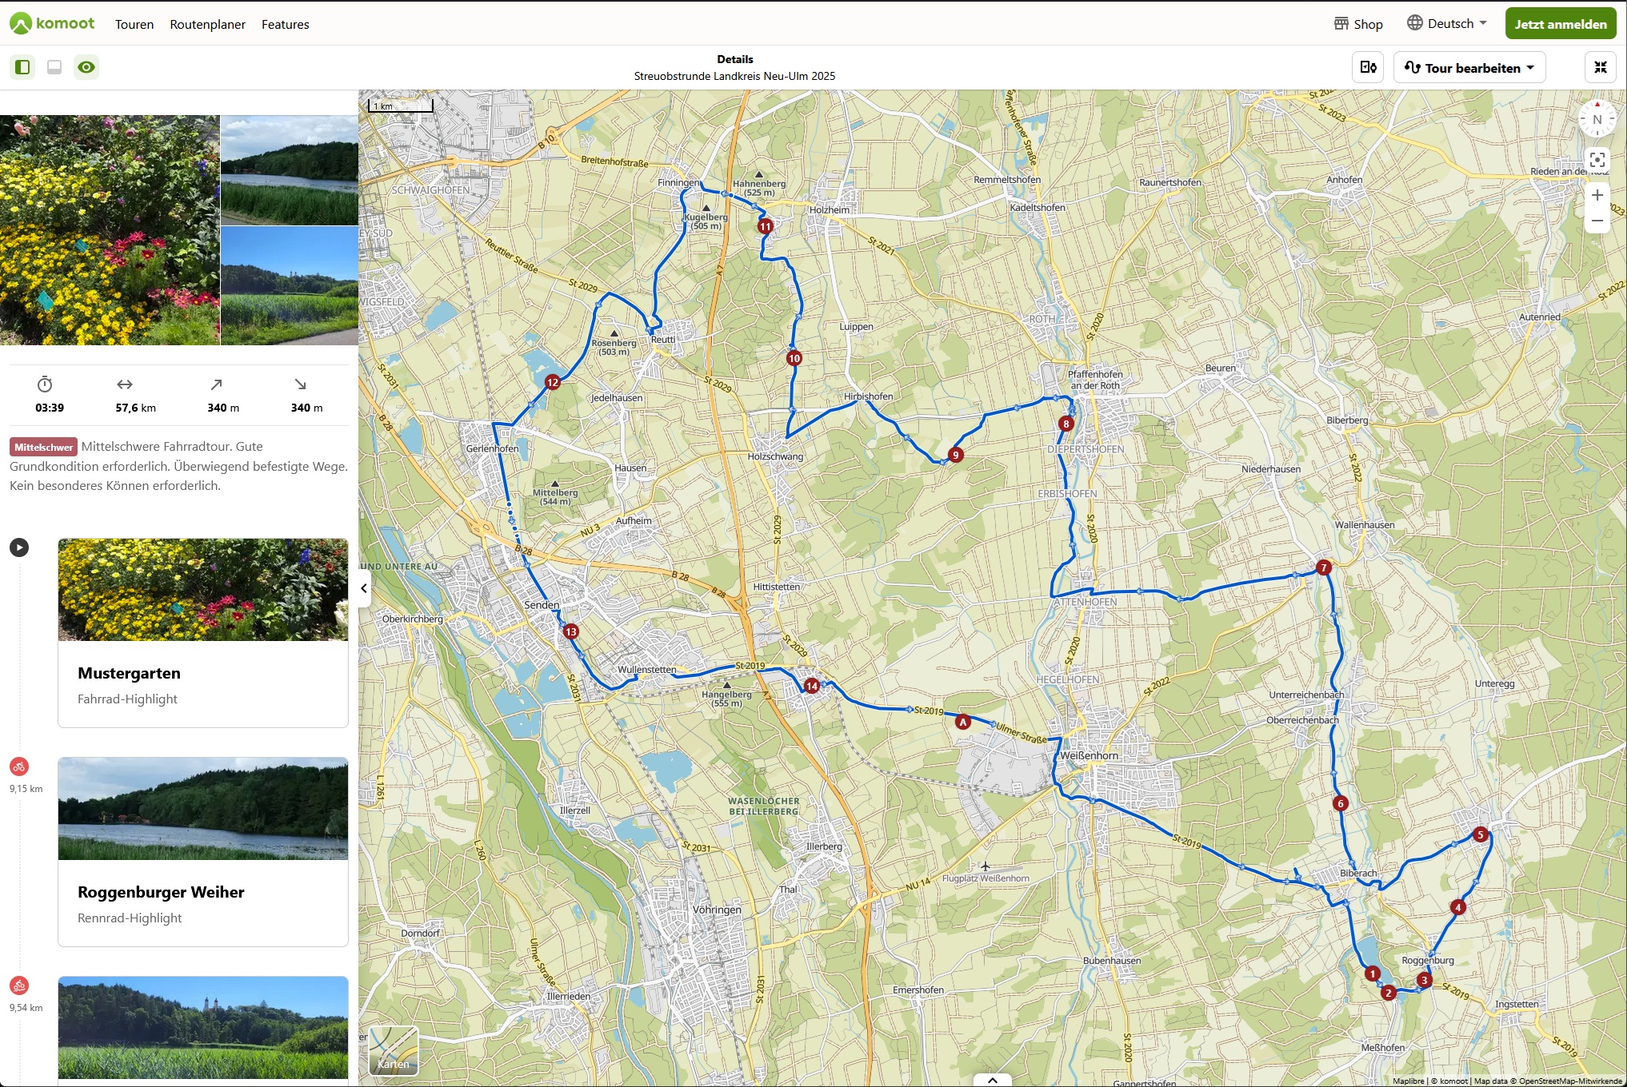Open the Features menu item
1627x1087 pixels.
[x=286, y=24]
